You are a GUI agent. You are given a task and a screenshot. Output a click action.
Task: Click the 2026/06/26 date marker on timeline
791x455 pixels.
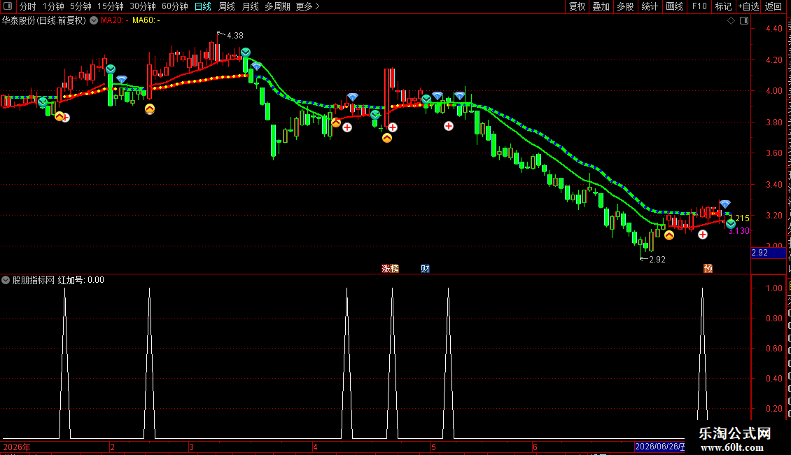(x=660, y=447)
